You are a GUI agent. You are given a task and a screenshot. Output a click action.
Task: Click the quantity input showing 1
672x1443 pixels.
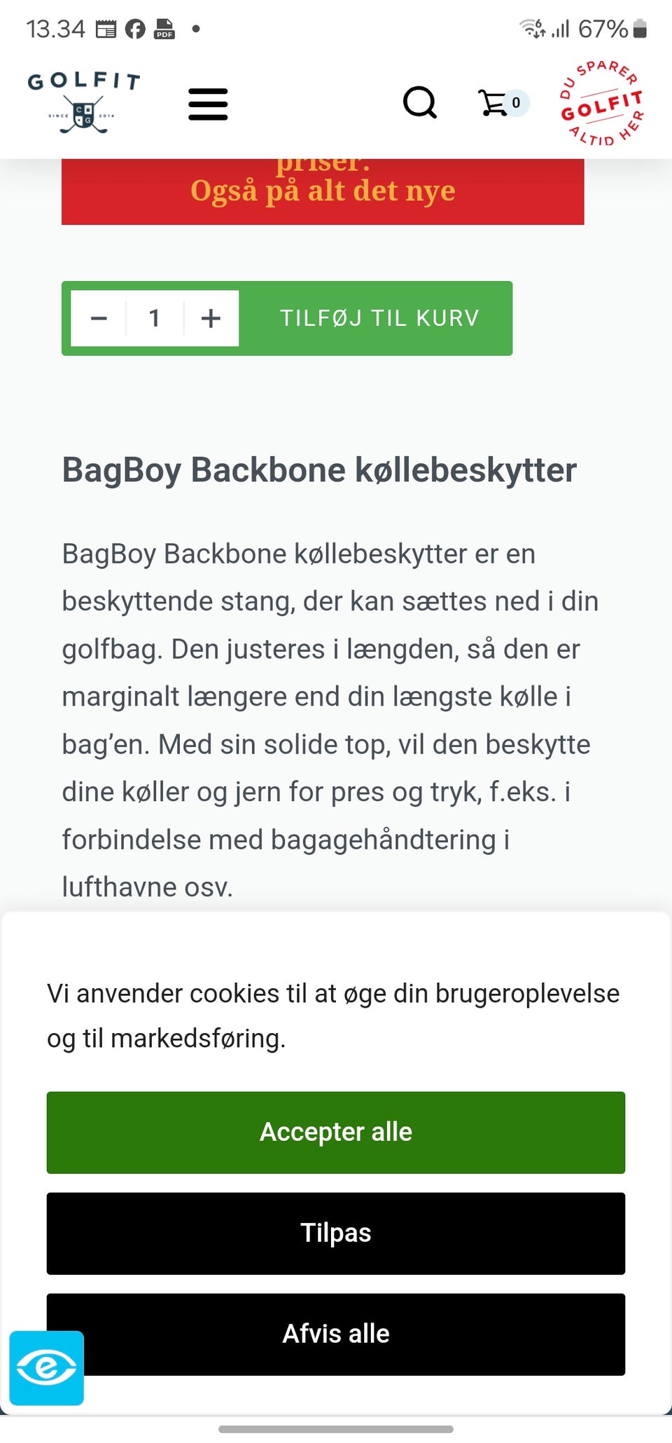click(155, 318)
